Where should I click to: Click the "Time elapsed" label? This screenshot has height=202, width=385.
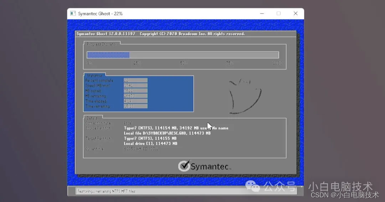click(96, 101)
